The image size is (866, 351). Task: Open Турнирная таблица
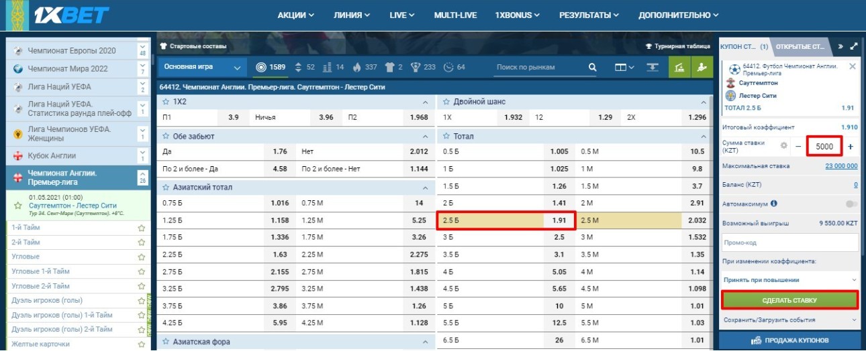[677, 46]
